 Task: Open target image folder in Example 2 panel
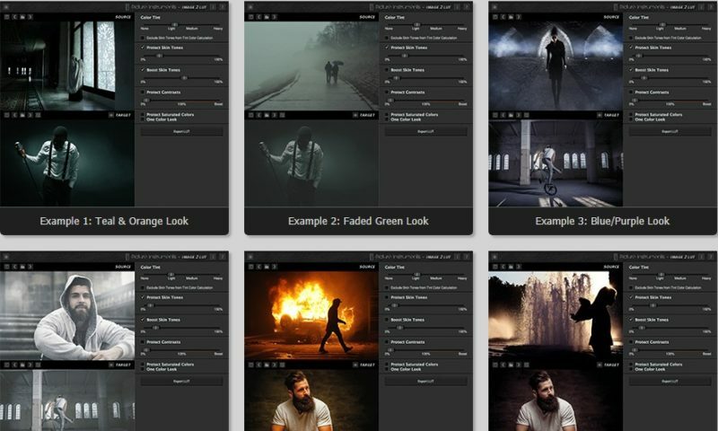267,115
